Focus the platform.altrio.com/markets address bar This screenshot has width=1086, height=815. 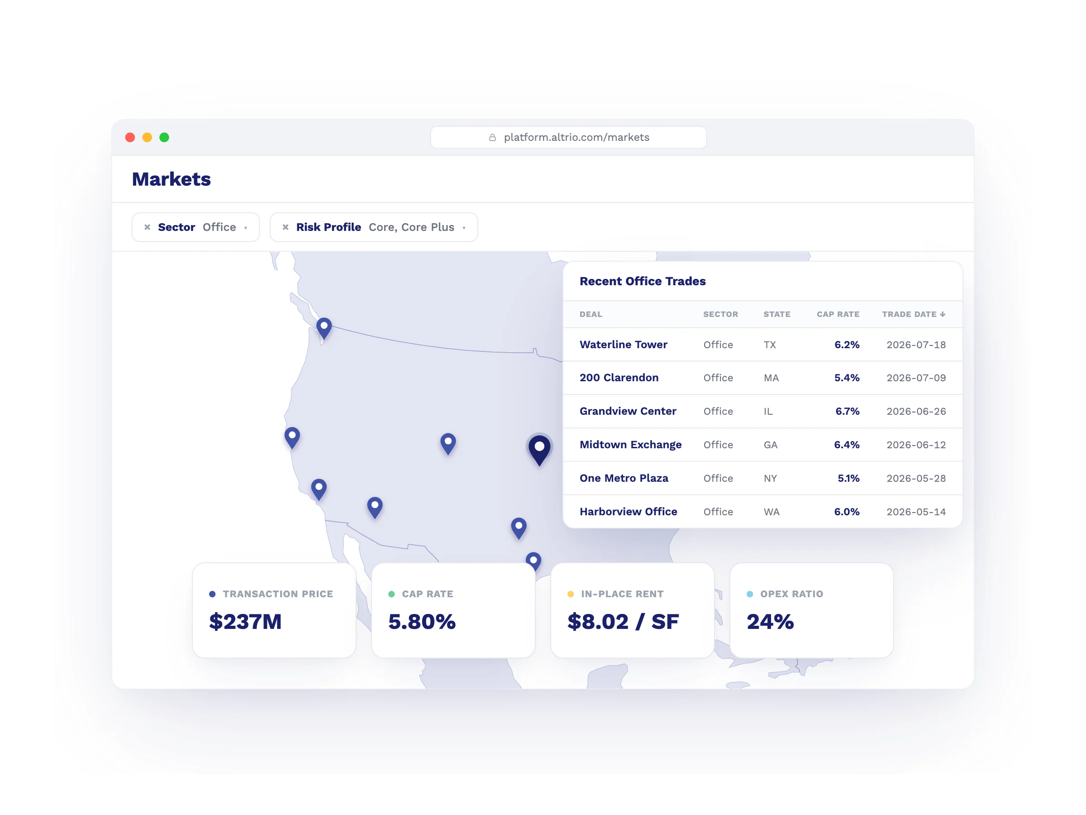click(x=568, y=137)
